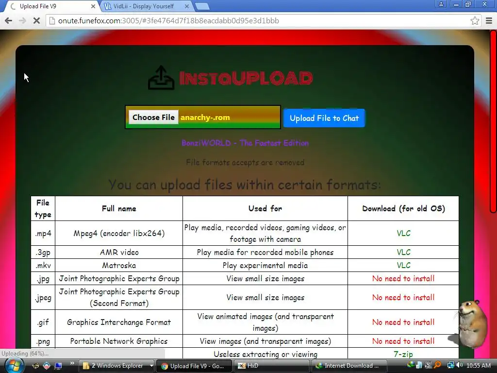Click the Graphics Interchange Format cell
Viewport: 497px width, 373px height.
pos(119,322)
